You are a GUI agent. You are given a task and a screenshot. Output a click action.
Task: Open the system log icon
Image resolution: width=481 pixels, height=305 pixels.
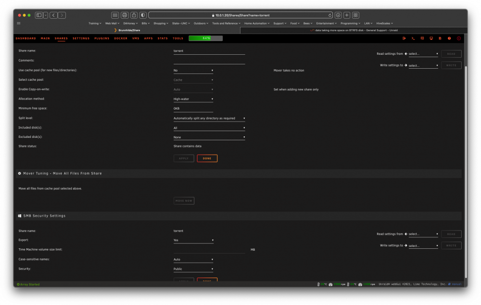(440, 38)
